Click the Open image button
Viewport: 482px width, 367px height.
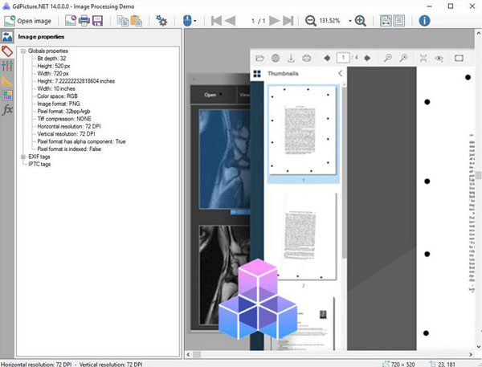point(28,20)
